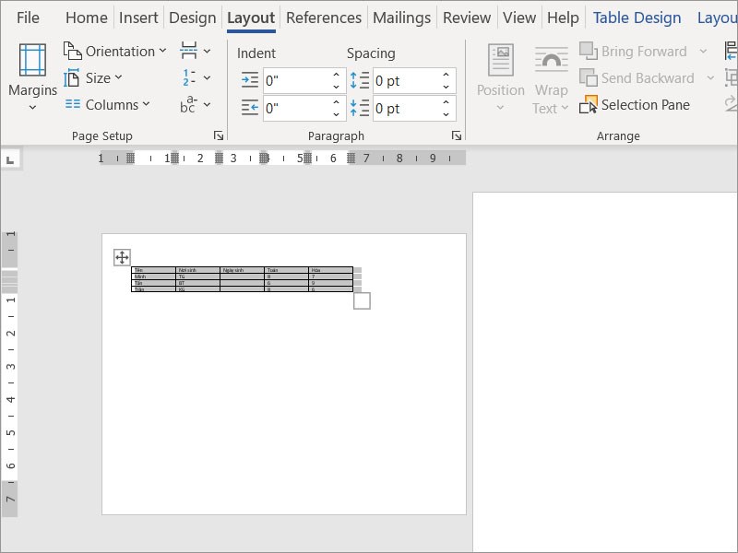Screen dimensions: 738x553
Task: Increase the left indent value
Action: 337,76
